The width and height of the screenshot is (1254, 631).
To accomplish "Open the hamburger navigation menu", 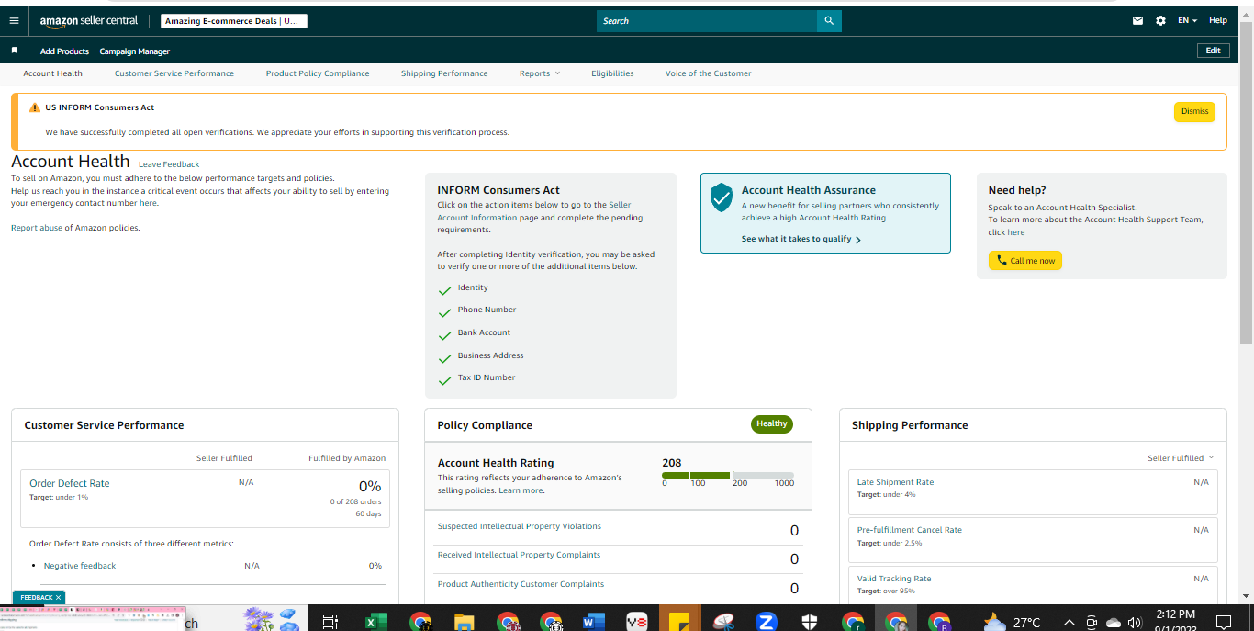I will pyautogui.click(x=14, y=20).
